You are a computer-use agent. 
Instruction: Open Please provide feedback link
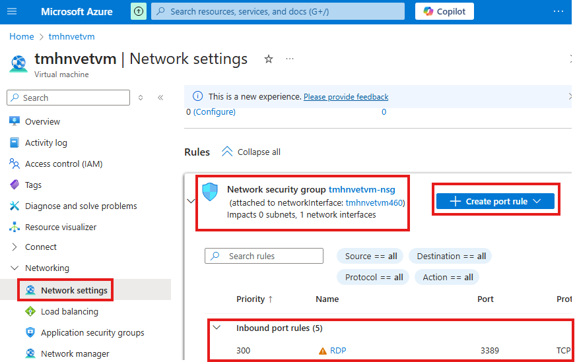(x=346, y=97)
